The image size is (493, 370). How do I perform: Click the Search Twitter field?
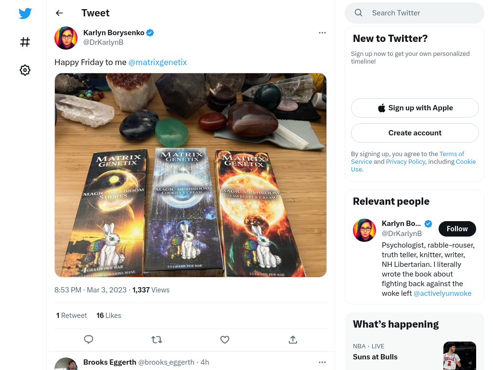(x=415, y=13)
